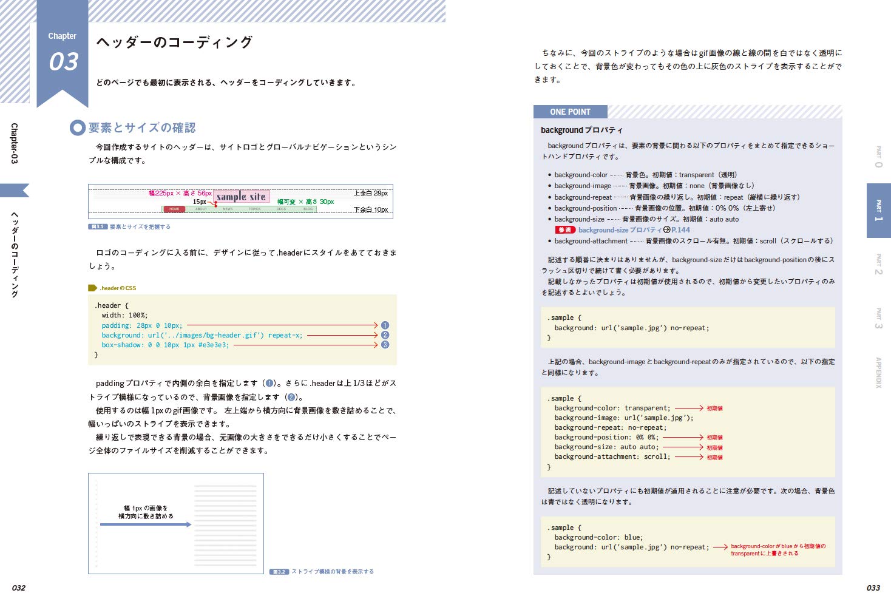Viewport: 891px width, 607px height.
Task: Click the vertical ヘッダーのコーディング side label
Action: (x=15, y=254)
